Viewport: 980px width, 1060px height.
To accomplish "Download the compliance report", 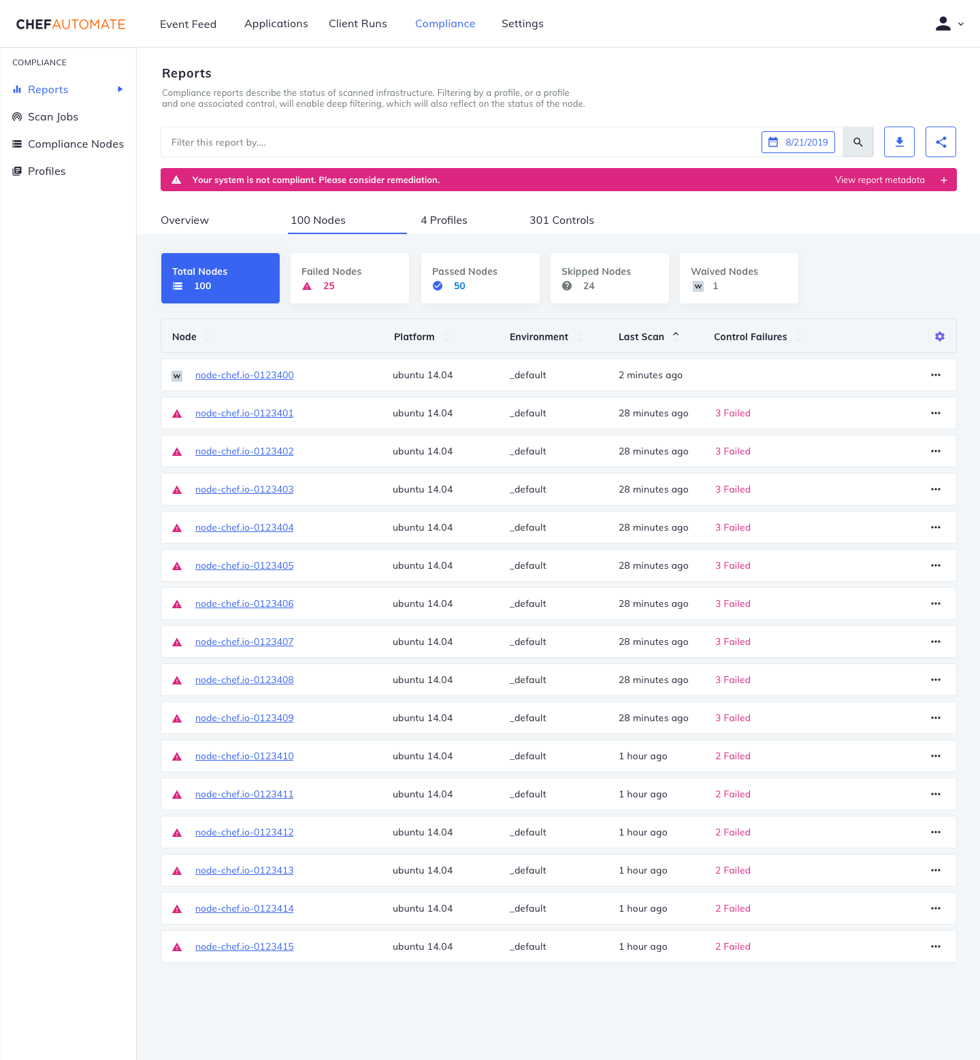I will click(899, 142).
